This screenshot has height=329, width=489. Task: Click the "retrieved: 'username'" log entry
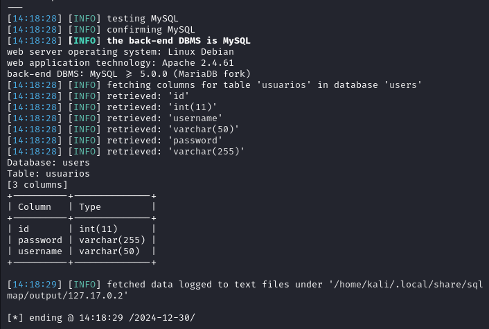tap(114, 118)
